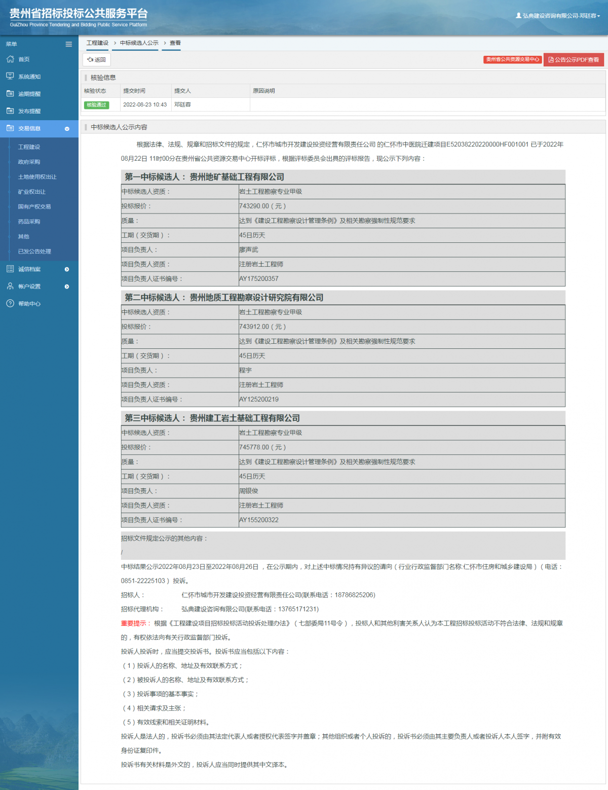Click the project leader name 廖声武
Image resolution: width=608 pixels, height=790 pixels.
pyautogui.click(x=249, y=250)
